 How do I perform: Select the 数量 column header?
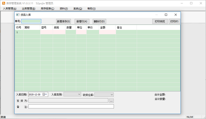pos(71,27)
